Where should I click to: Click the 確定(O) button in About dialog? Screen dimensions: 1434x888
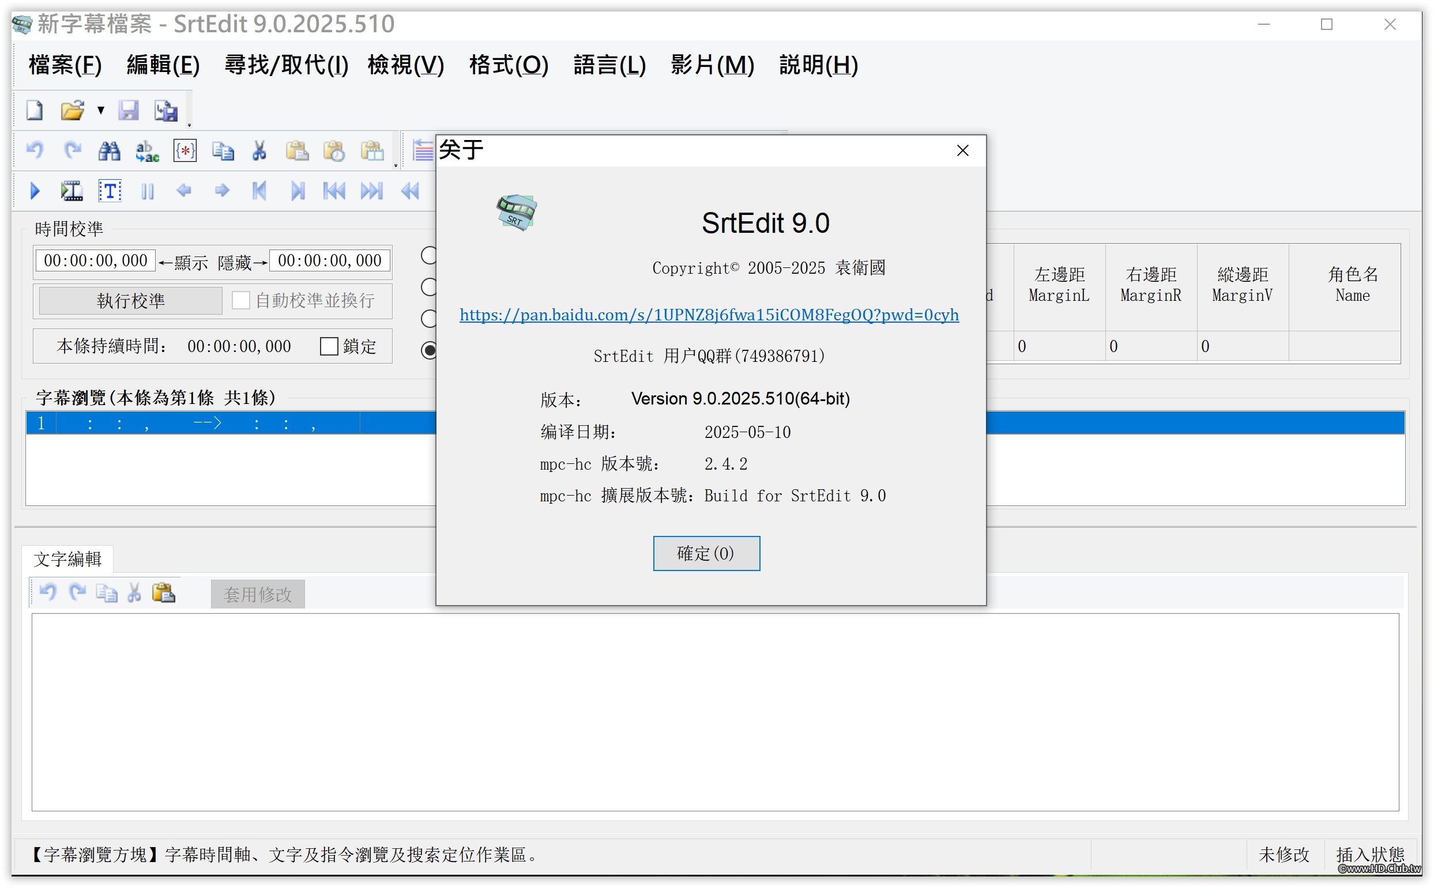[x=706, y=553]
